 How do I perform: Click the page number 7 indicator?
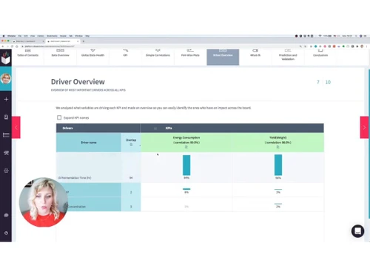318,82
